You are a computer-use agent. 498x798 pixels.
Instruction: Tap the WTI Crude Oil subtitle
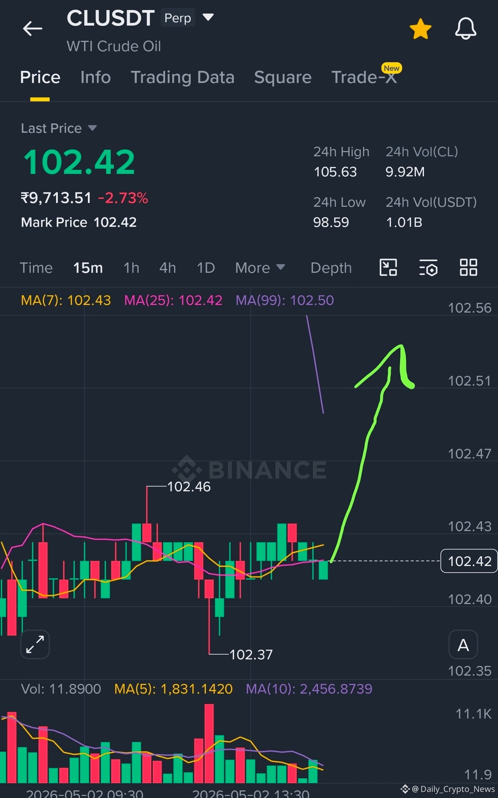pyautogui.click(x=114, y=46)
